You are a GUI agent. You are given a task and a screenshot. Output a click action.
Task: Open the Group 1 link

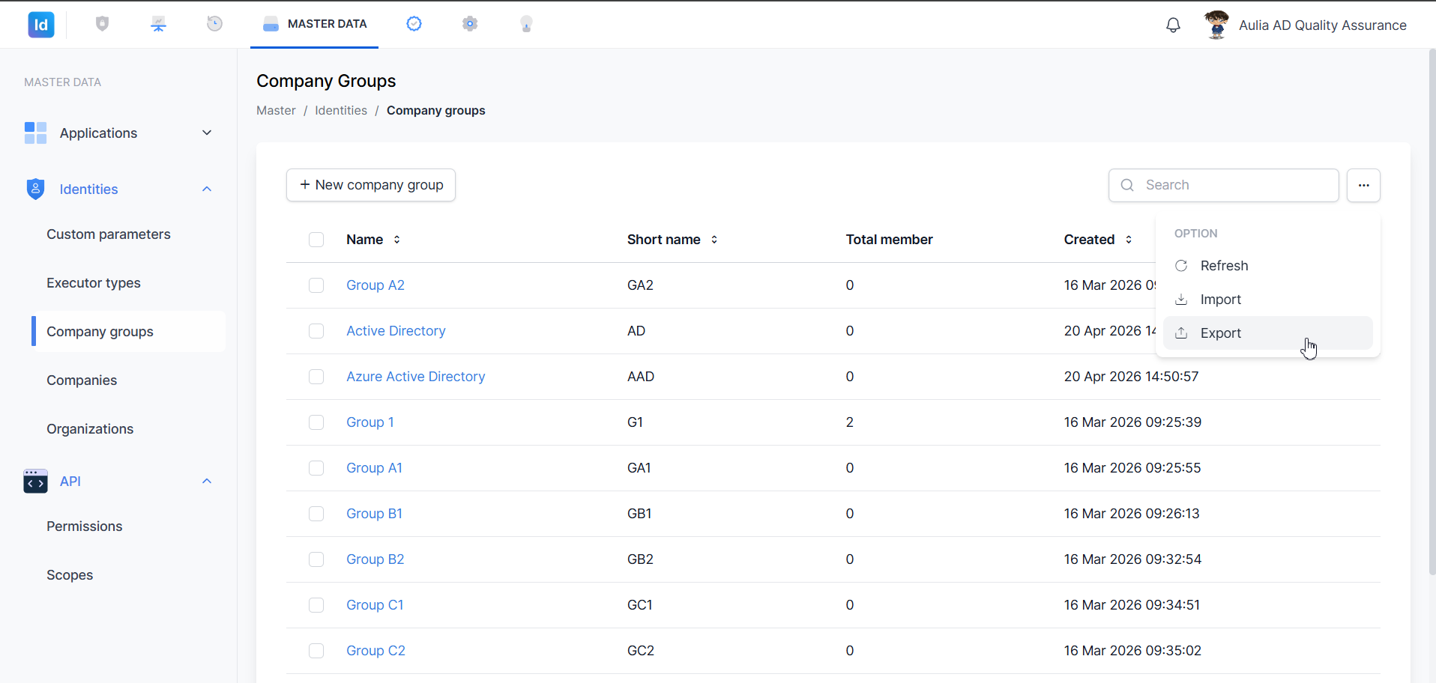tap(370, 422)
